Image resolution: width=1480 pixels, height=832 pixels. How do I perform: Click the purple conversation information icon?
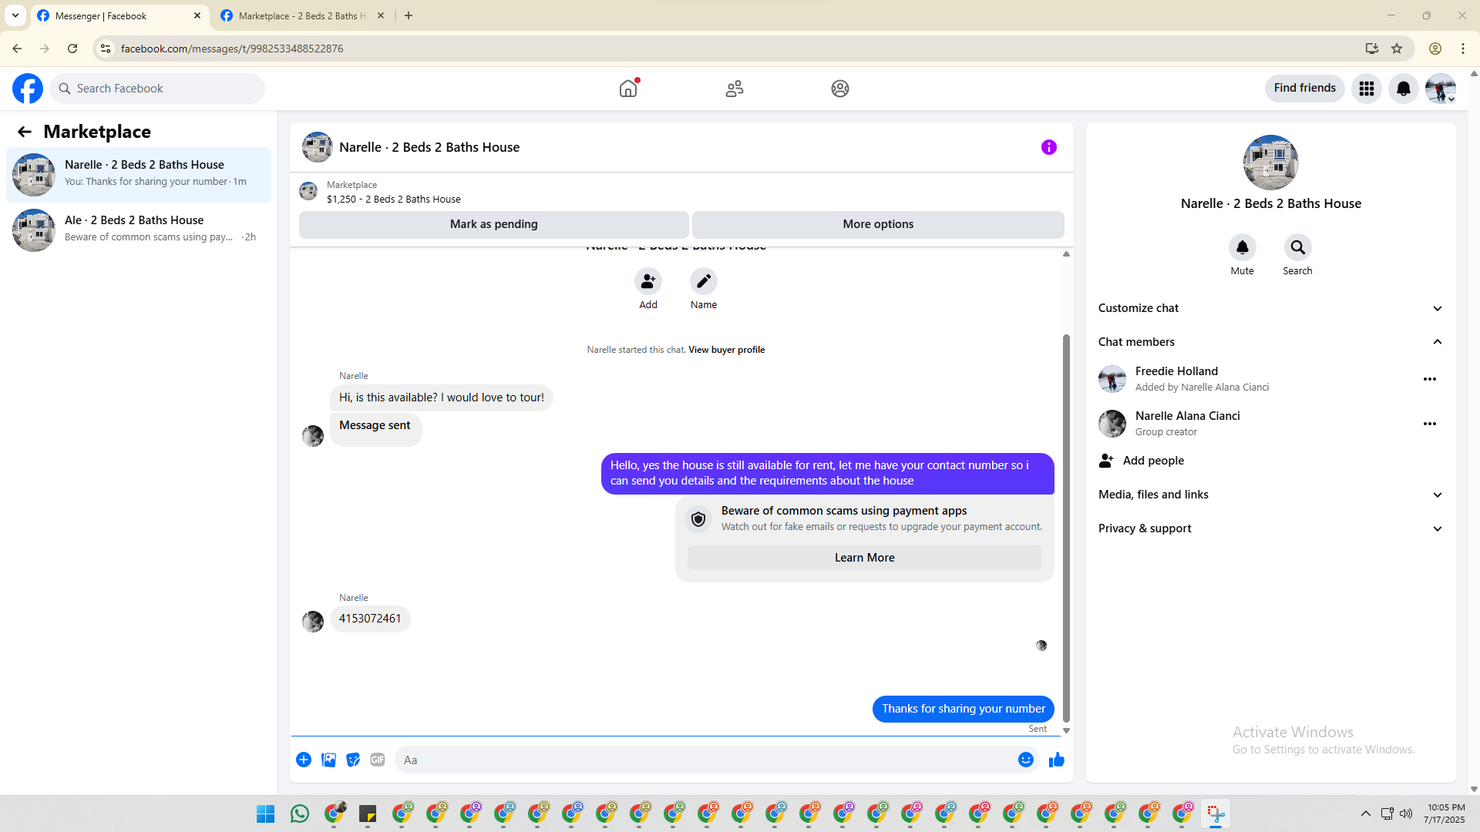(1049, 147)
